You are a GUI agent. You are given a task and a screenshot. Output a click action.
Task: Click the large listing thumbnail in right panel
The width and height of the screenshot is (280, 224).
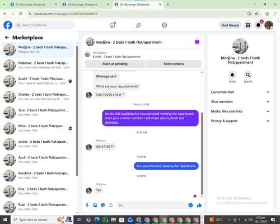tap(240, 46)
